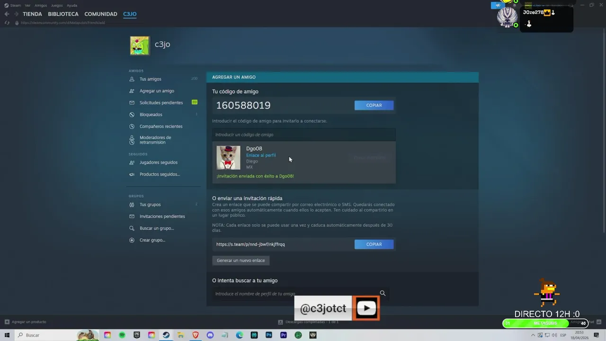Viewport: 606px width, 341px height.
Task: Open Spotify from the taskbar
Action: pyautogui.click(x=122, y=335)
